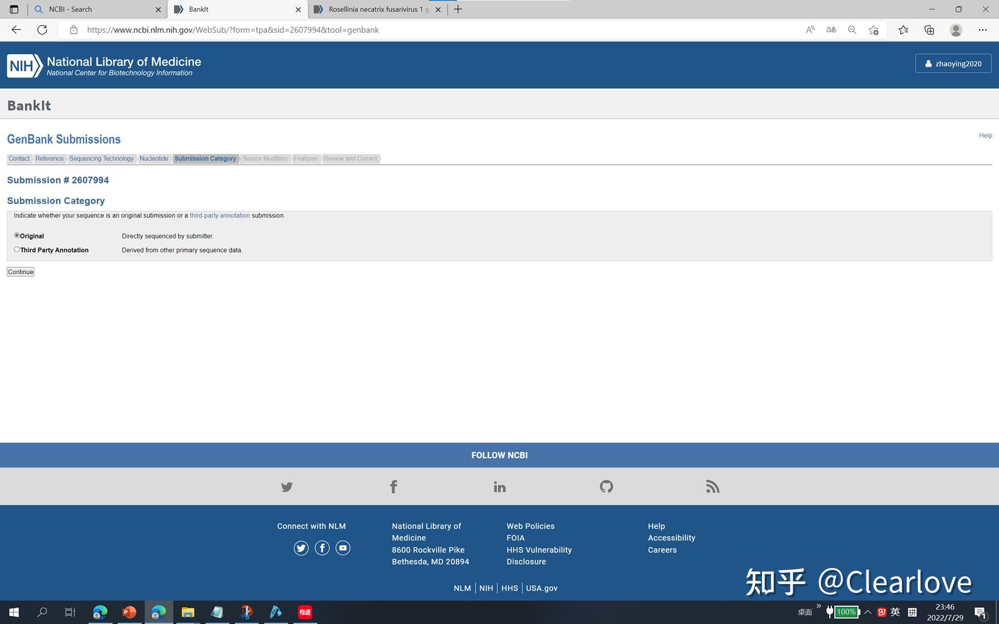Open the Edge settings and more menu
The image size is (999, 624).
click(982, 29)
